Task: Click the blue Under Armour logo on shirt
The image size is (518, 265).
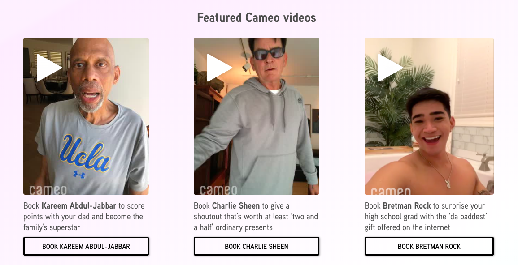Action: tap(79, 174)
